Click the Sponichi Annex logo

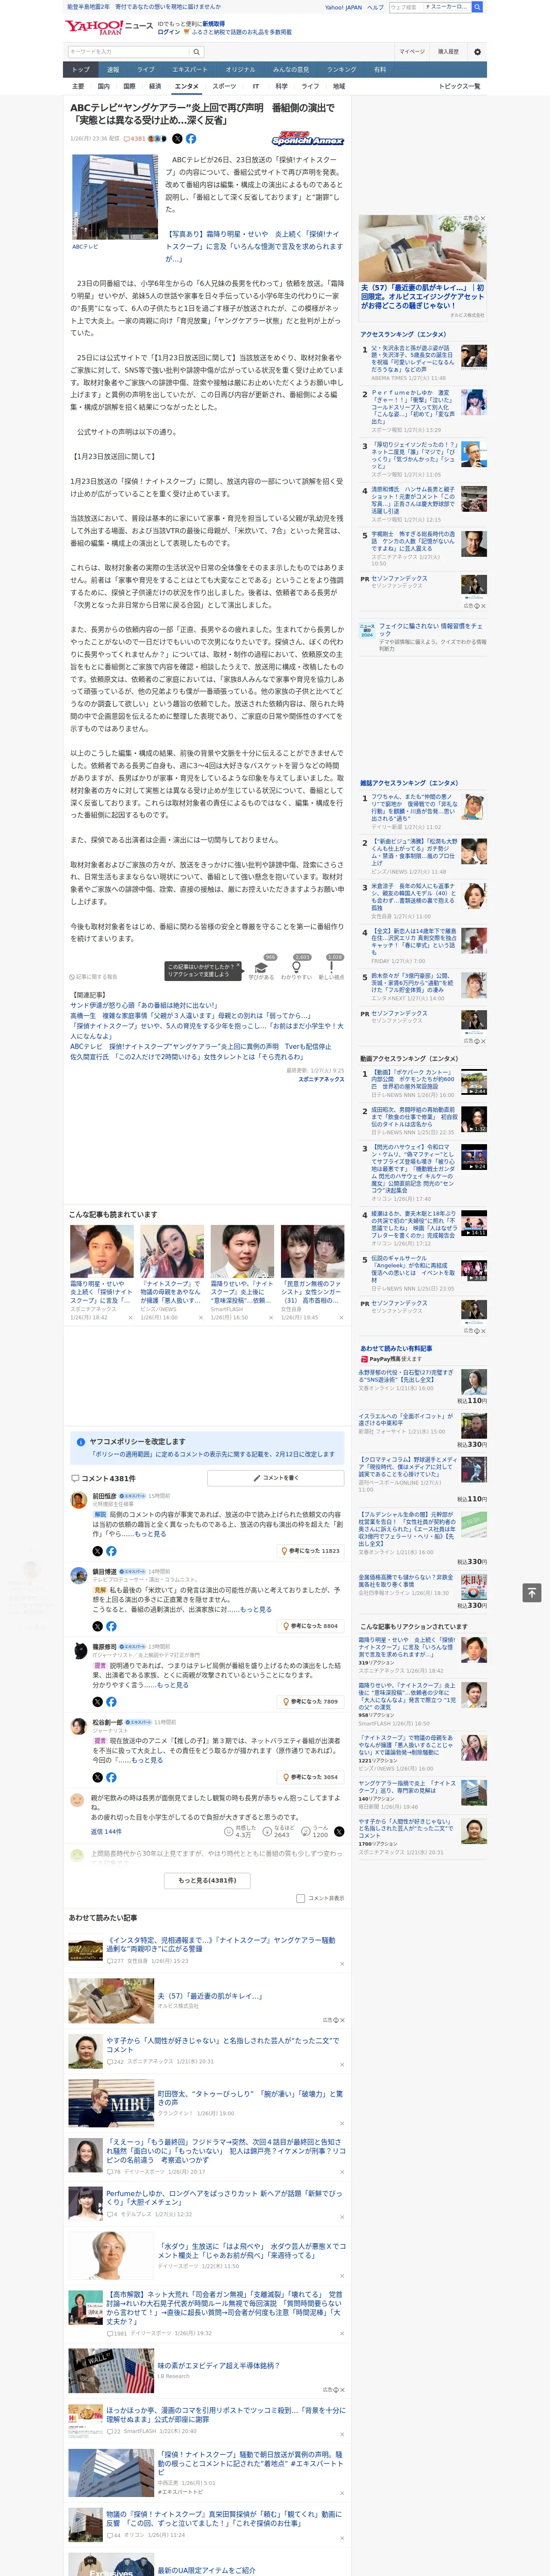click(x=308, y=140)
